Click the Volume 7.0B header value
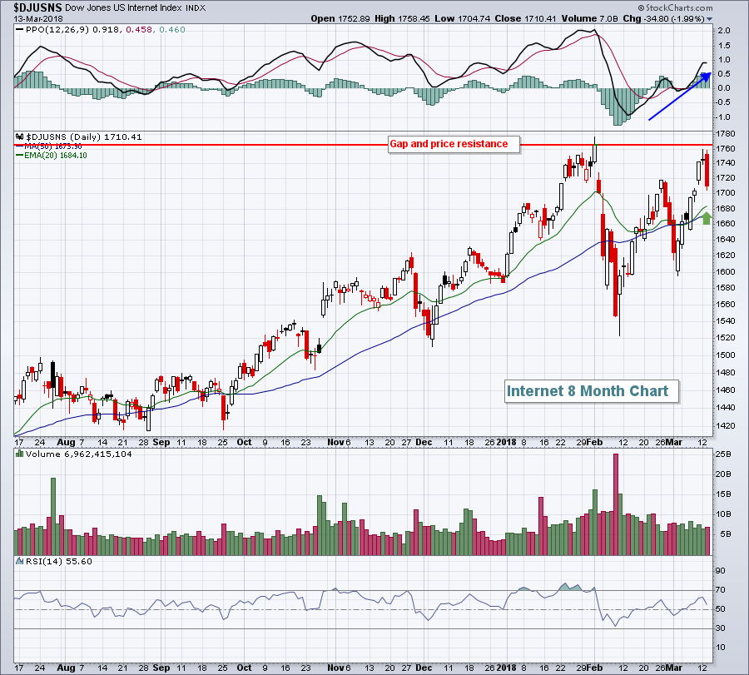749x675 pixels. coord(590,18)
